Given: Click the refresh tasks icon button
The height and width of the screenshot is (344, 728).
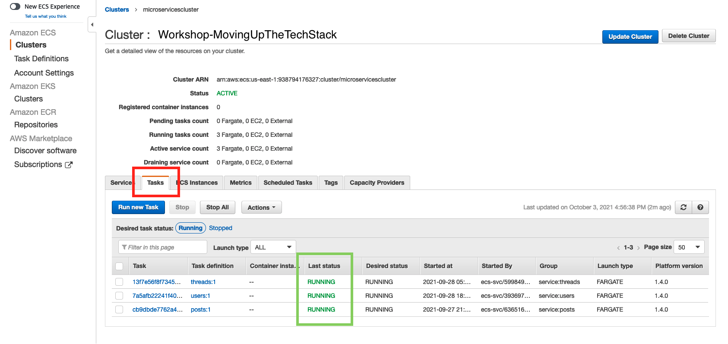Looking at the screenshot, I should (684, 207).
